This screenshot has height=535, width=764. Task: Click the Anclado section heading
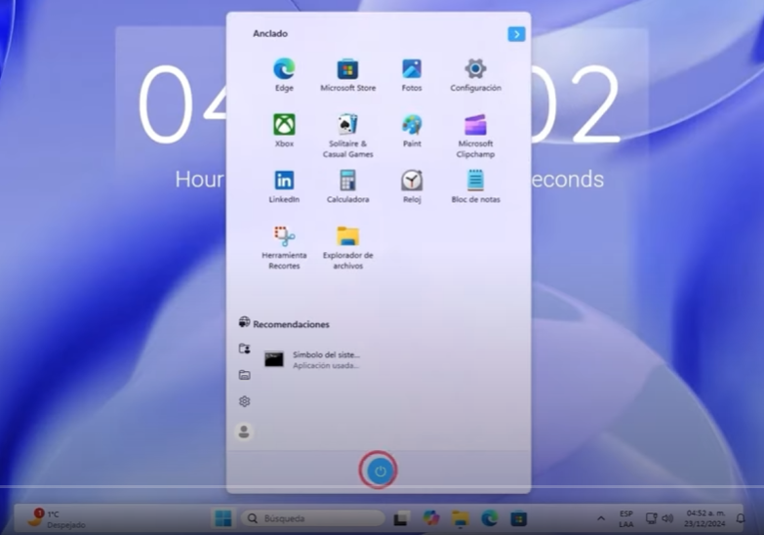(270, 33)
